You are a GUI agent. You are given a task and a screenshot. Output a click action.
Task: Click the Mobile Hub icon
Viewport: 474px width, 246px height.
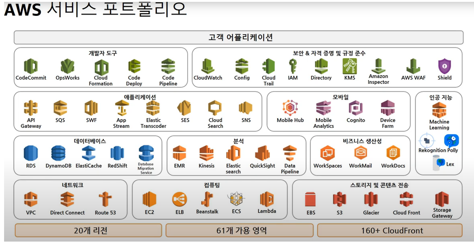point(290,108)
